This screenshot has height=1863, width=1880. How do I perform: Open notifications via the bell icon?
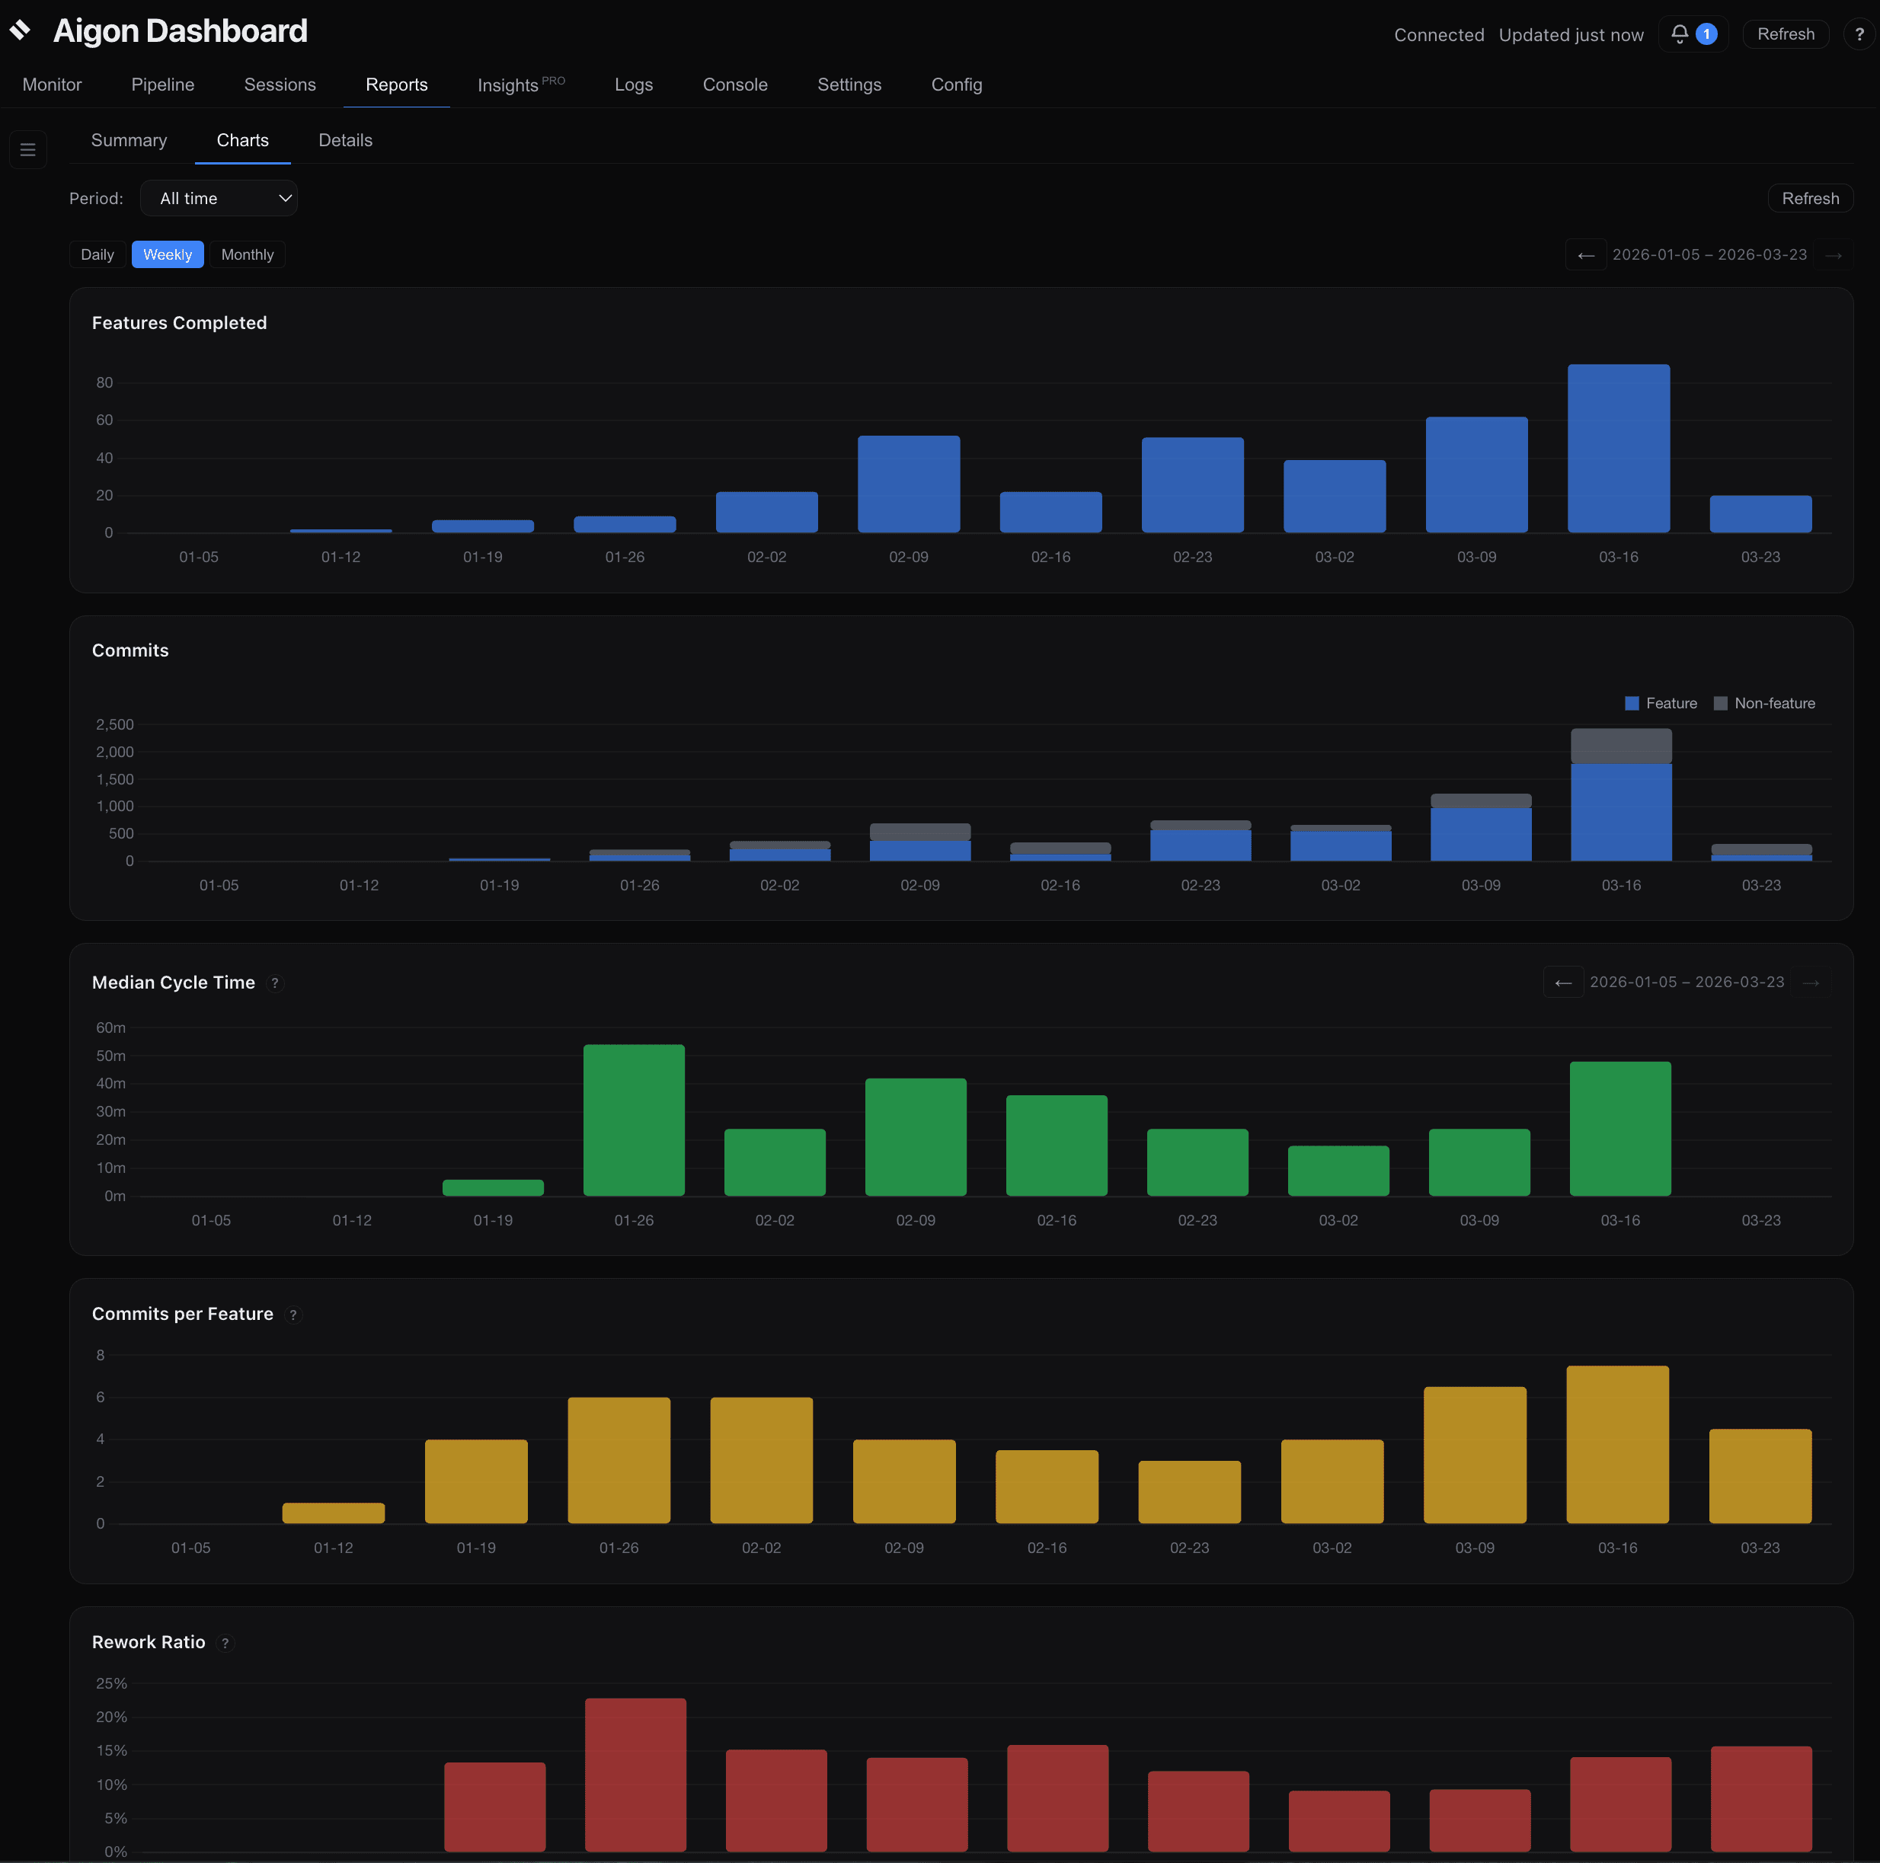coord(1679,34)
